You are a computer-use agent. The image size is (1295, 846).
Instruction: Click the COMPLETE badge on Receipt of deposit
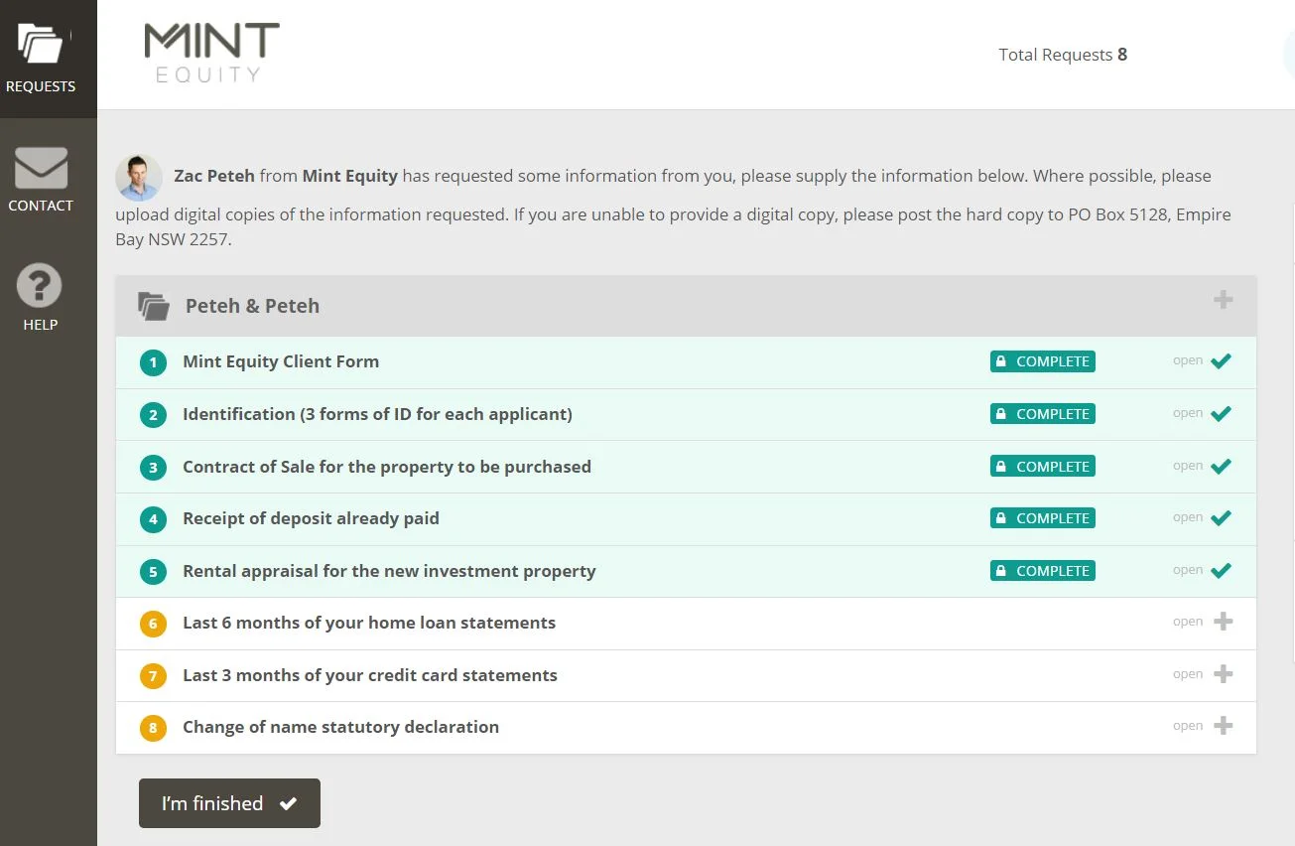(1042, 517)
